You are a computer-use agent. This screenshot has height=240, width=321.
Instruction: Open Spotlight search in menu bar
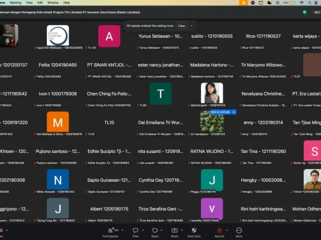point(309,3)
